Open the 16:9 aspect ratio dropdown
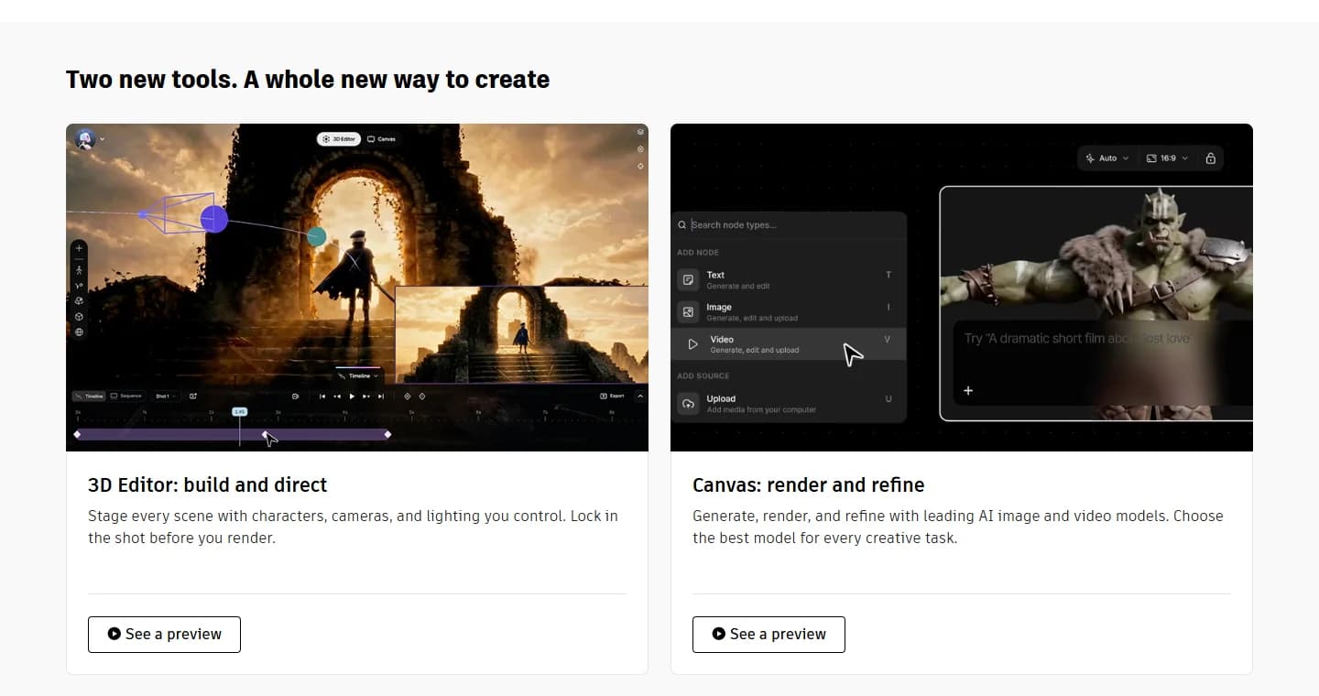The height and width of the screenshot is (696, 1319). coord(1167,158)
